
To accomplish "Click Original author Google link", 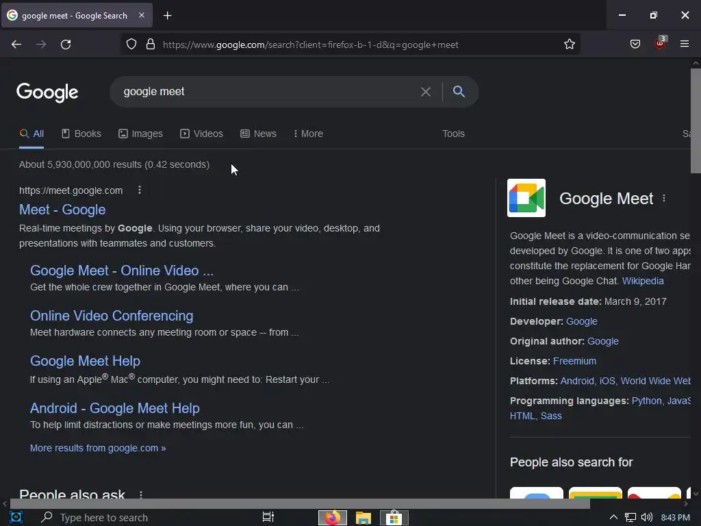I will coord(602,341).
